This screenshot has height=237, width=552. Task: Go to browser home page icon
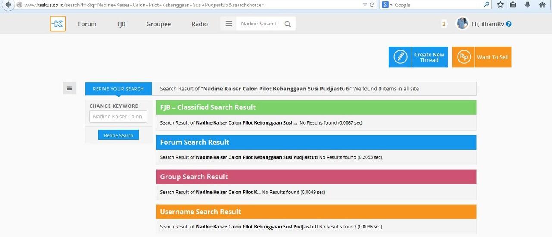(x=543, y=5)
